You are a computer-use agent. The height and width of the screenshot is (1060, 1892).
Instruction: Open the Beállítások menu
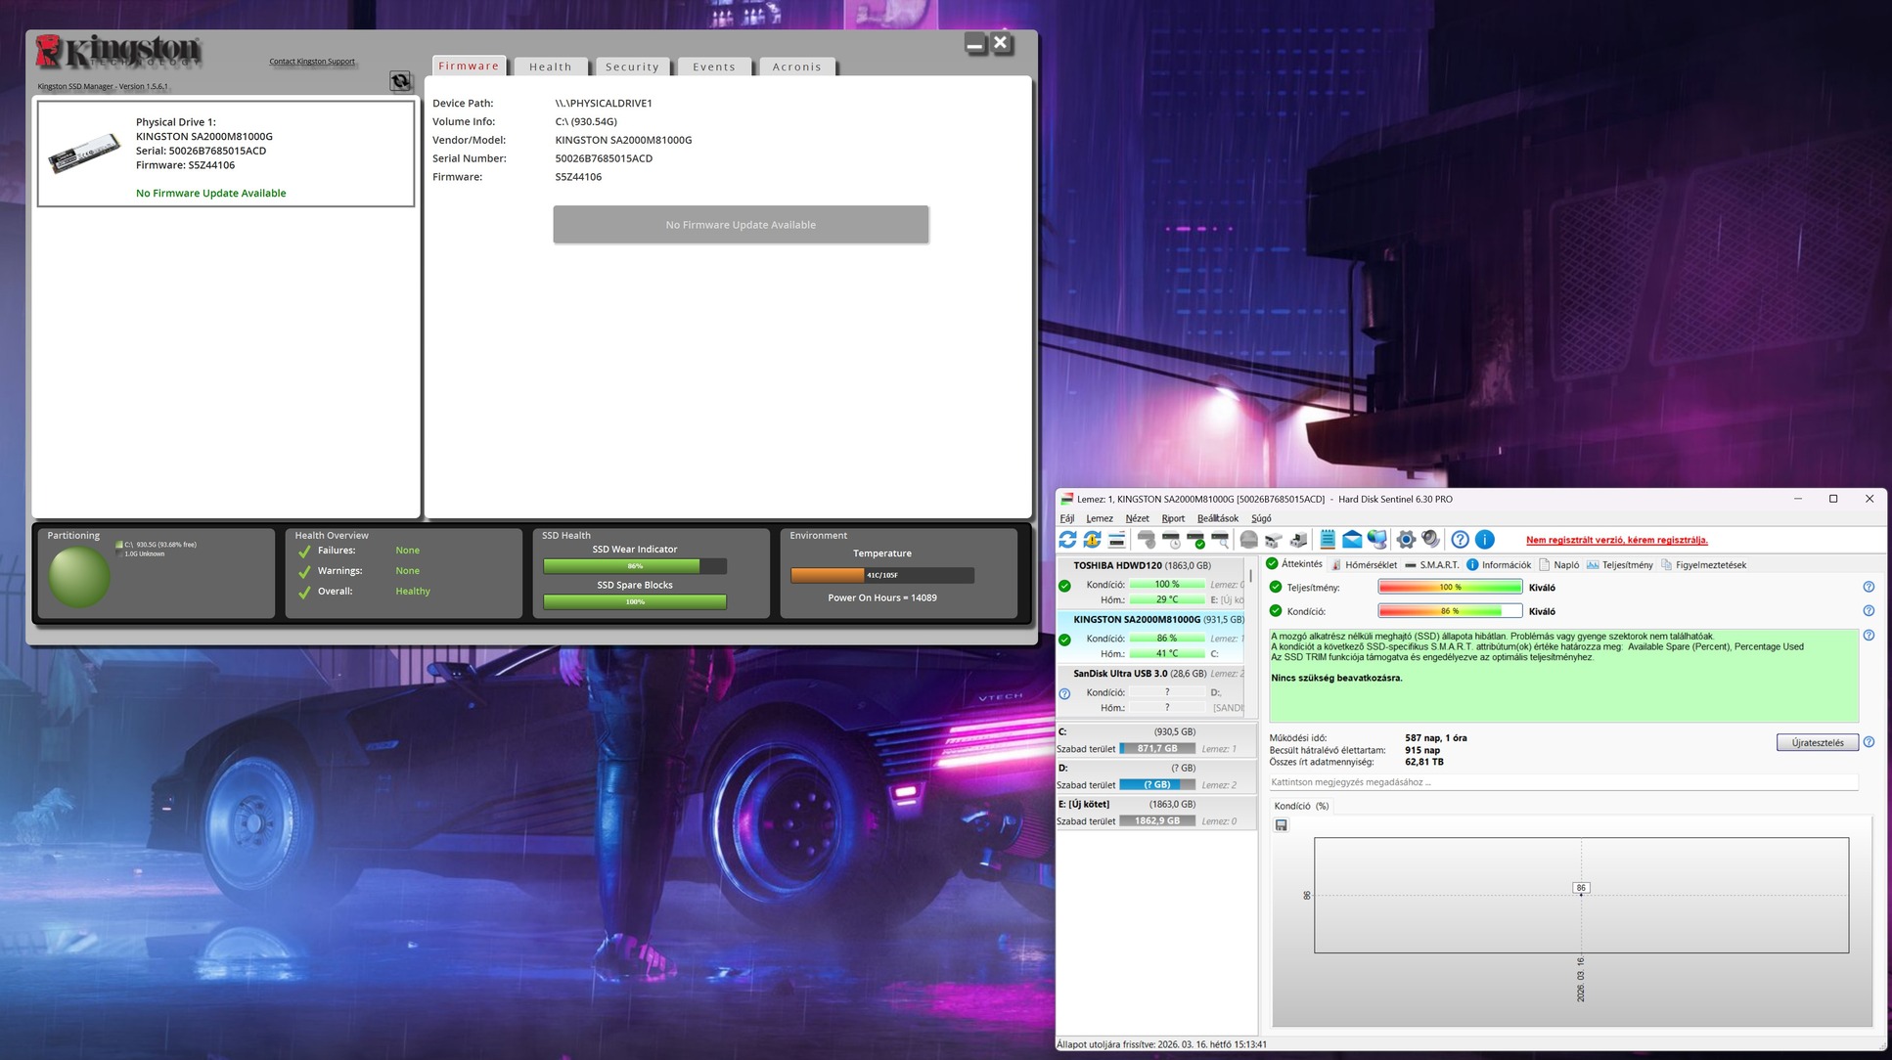[x=1217, y=519]
